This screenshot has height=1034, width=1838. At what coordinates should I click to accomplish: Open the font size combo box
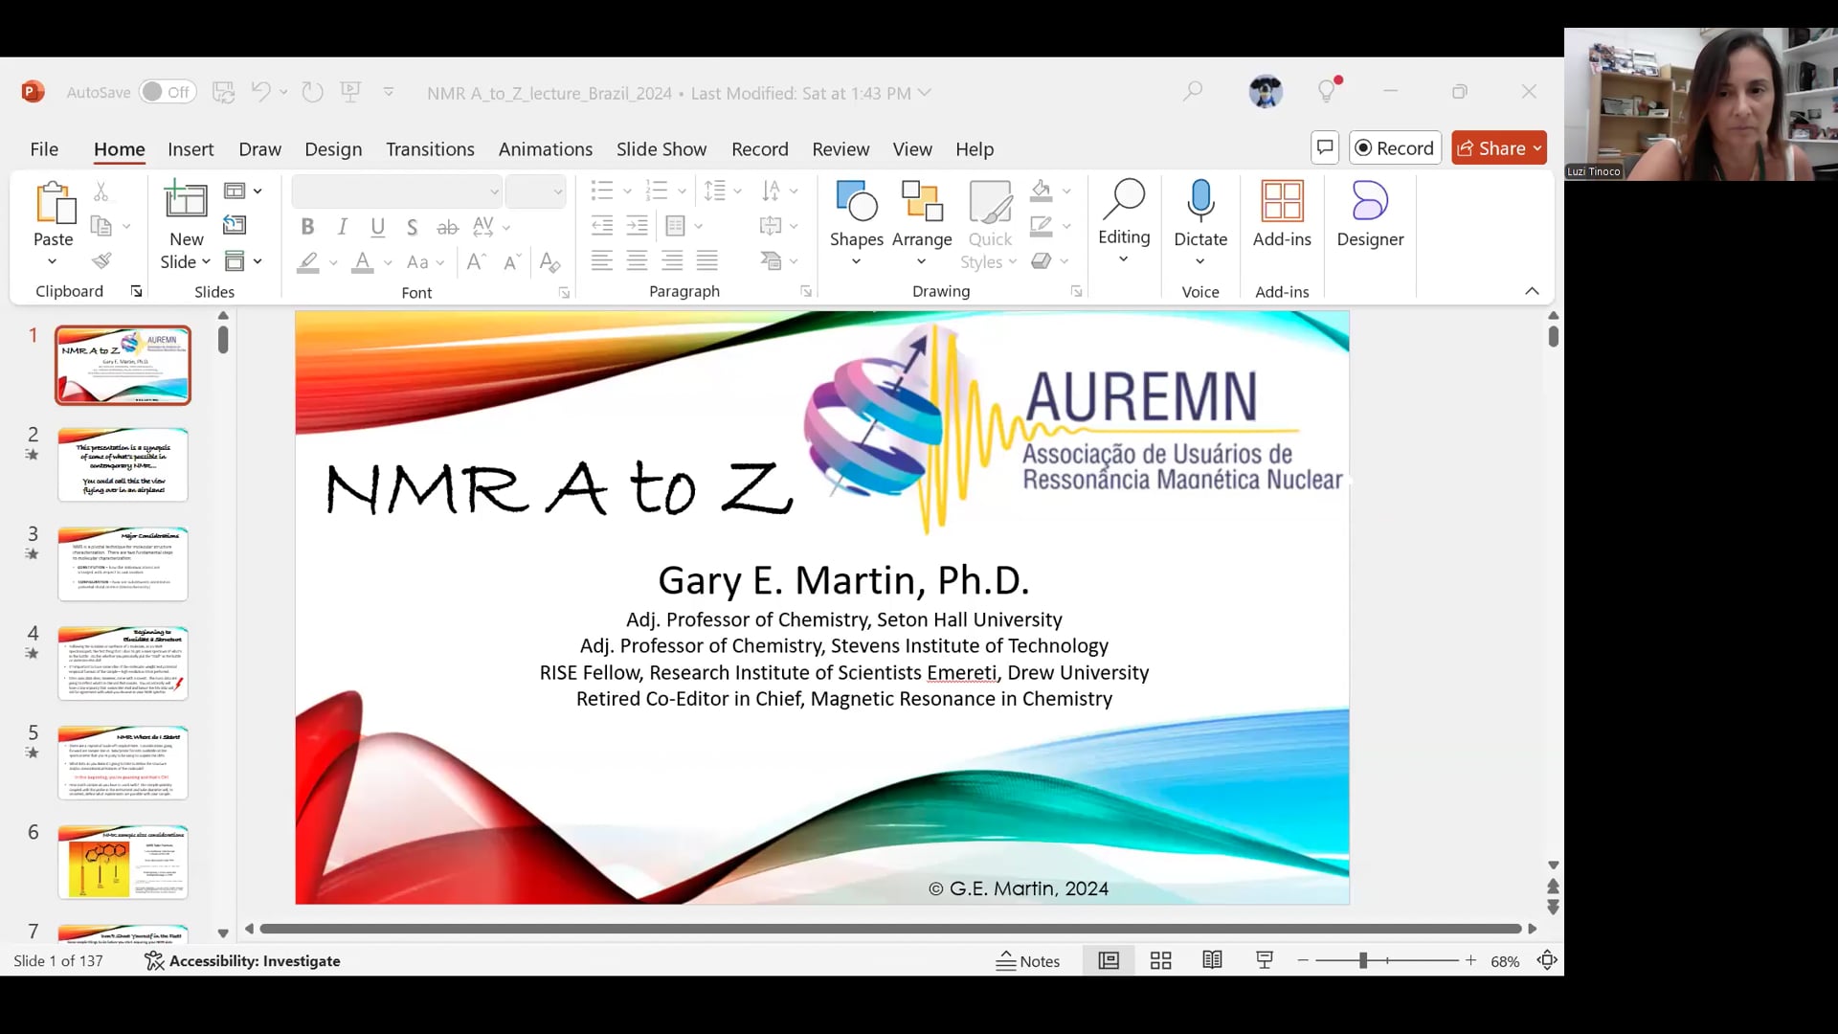pos(536,191)
